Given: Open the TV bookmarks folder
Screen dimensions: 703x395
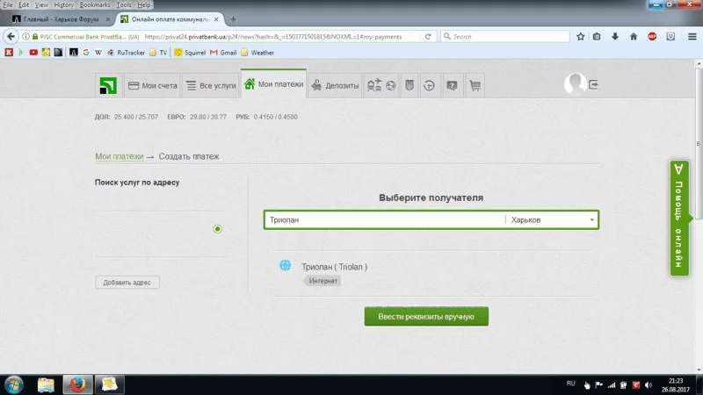Looking at the screenshot, I should pos(158,53).
